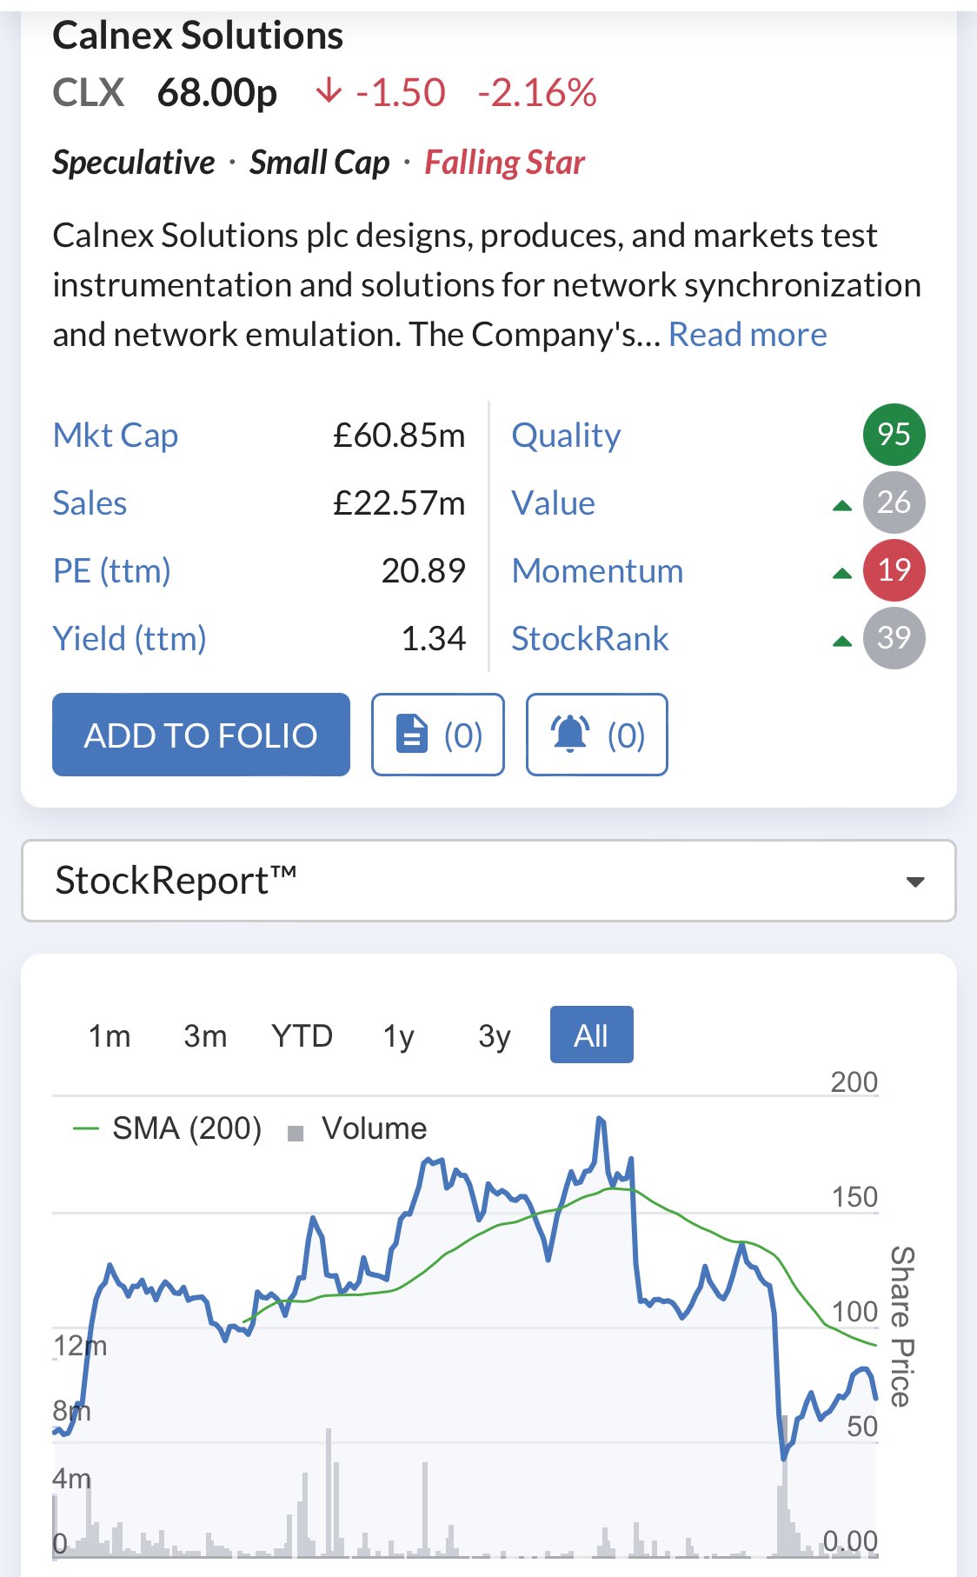Click the 1.34 yield value
Screen dimensions: 977x1577
433,638
